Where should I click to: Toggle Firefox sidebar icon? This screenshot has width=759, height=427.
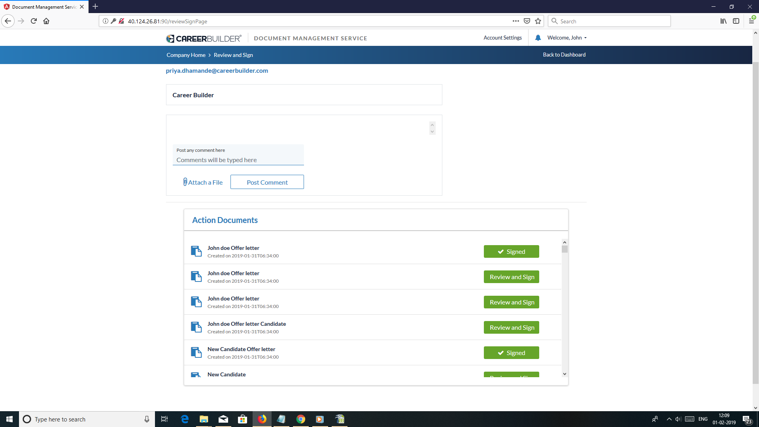(736, 21)
